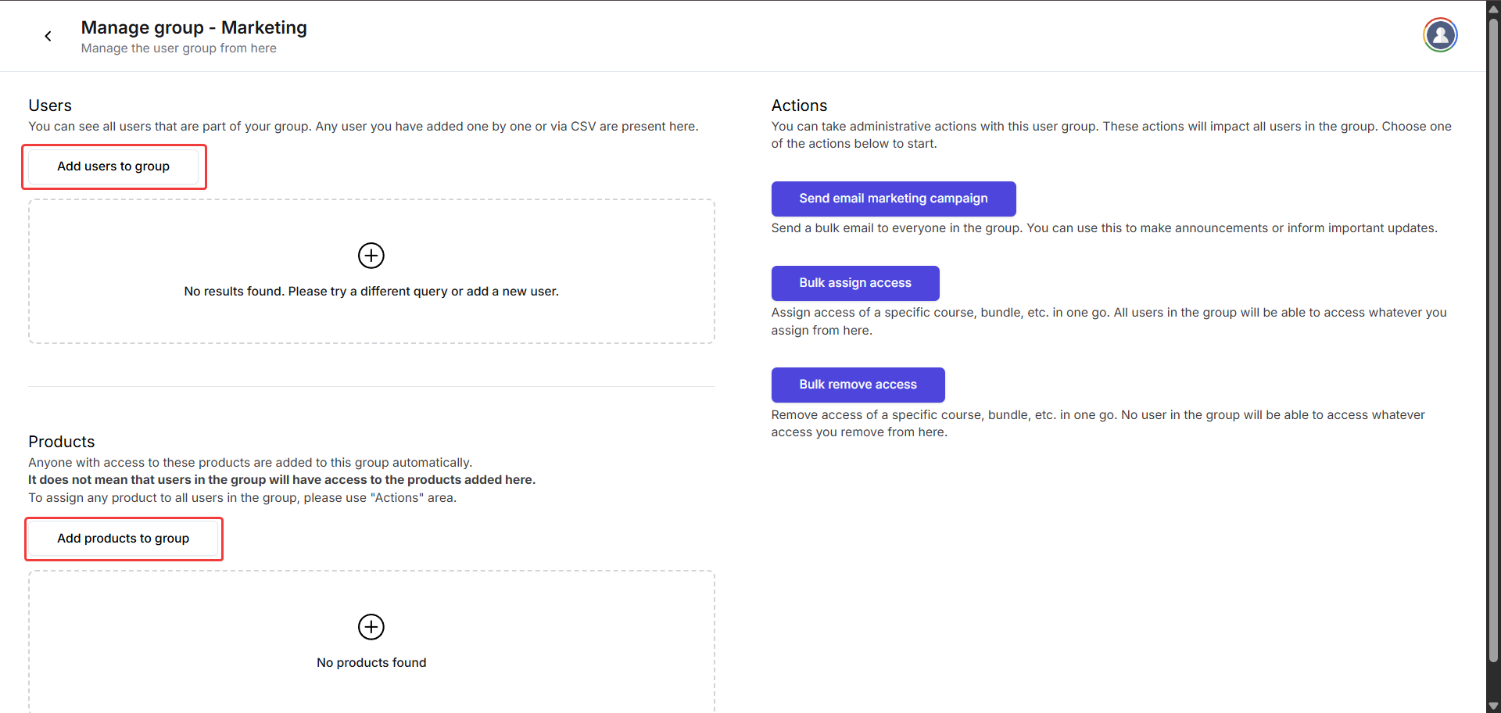Click the No products found text
This screenshot has height=713, width=1501.
point(371,663)
